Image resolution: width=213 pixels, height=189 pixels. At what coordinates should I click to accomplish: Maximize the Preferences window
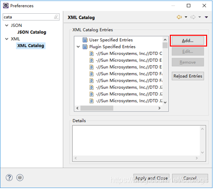click(x=188, y=6)
